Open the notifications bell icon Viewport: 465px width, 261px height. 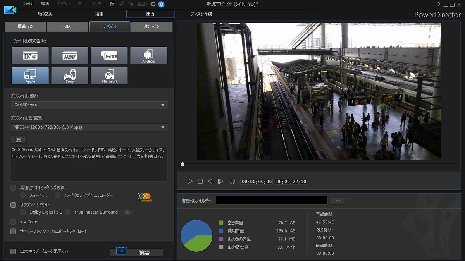(161, 4)
